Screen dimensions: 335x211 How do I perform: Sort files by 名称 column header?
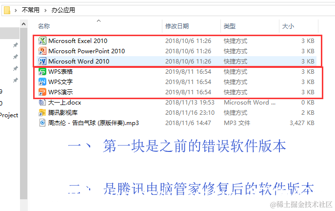point(44,26)
